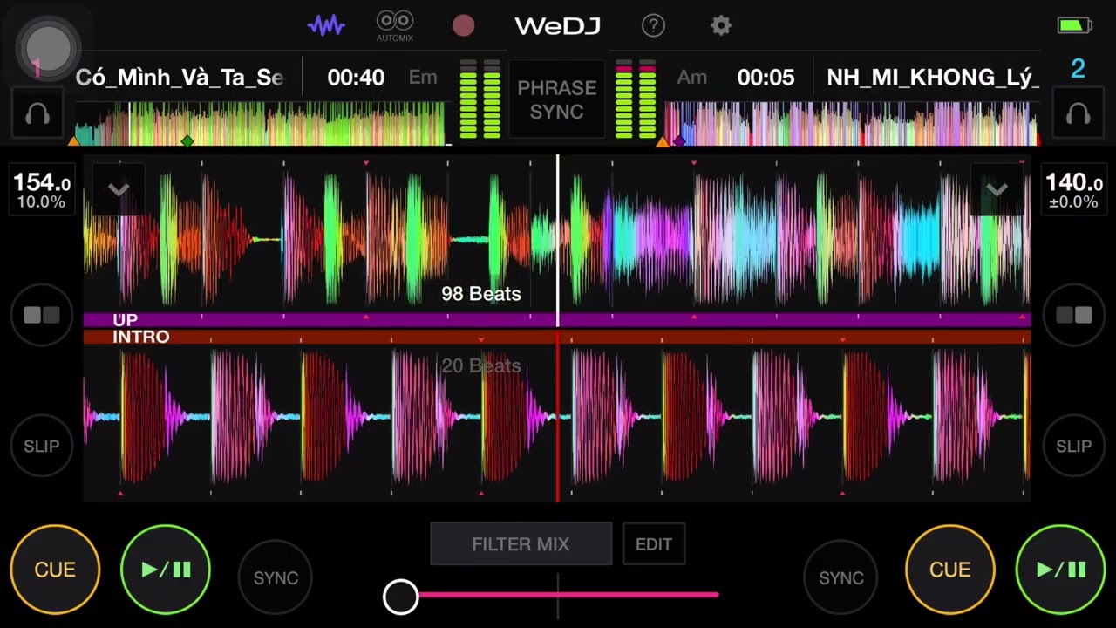Hit the left deck CUE button
The image size is (1116, 628).
pyautogui.click(x=55, y=570)
